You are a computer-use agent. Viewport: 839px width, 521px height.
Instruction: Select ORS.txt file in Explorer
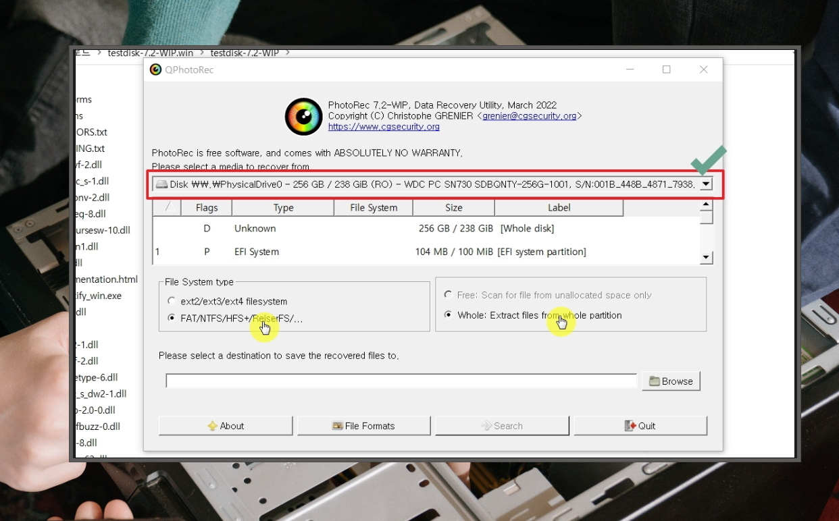tap(91, 132)
